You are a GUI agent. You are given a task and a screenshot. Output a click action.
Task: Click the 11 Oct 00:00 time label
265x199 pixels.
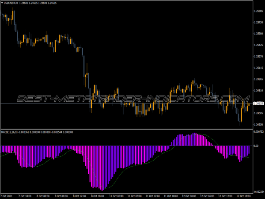click(117, 196)
